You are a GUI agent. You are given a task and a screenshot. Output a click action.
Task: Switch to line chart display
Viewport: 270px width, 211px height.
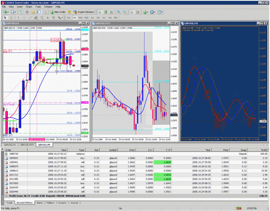(112, 12)
